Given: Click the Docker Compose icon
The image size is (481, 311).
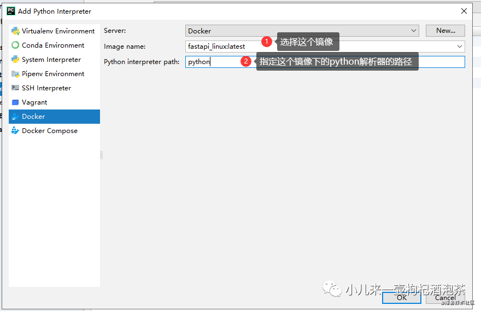Looking at the screenshot, I should pyautogui.click(x=15, y=131).
